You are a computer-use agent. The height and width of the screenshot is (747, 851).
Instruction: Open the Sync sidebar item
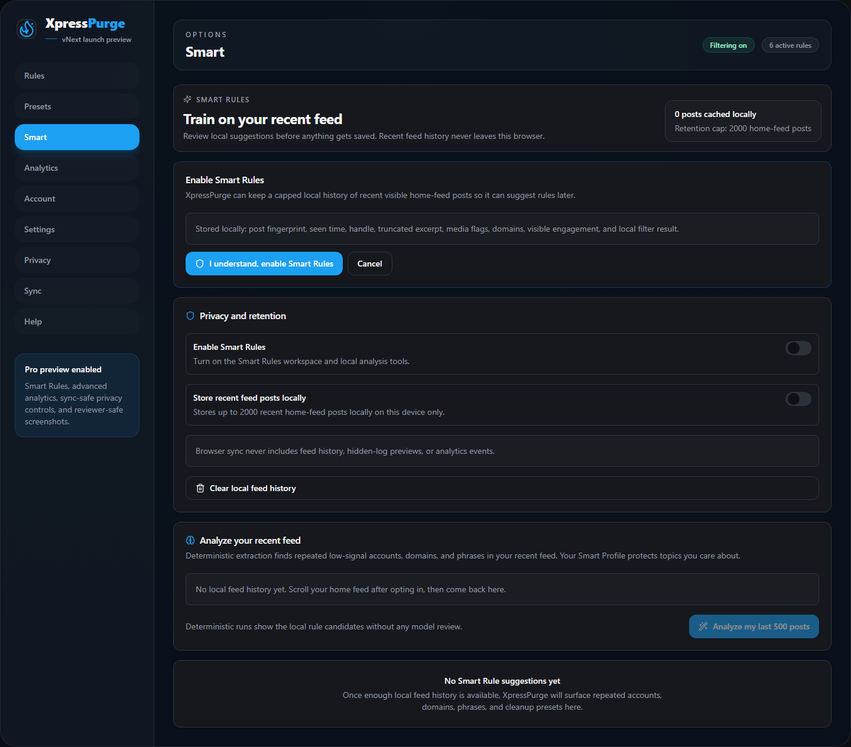pos(77,291)
